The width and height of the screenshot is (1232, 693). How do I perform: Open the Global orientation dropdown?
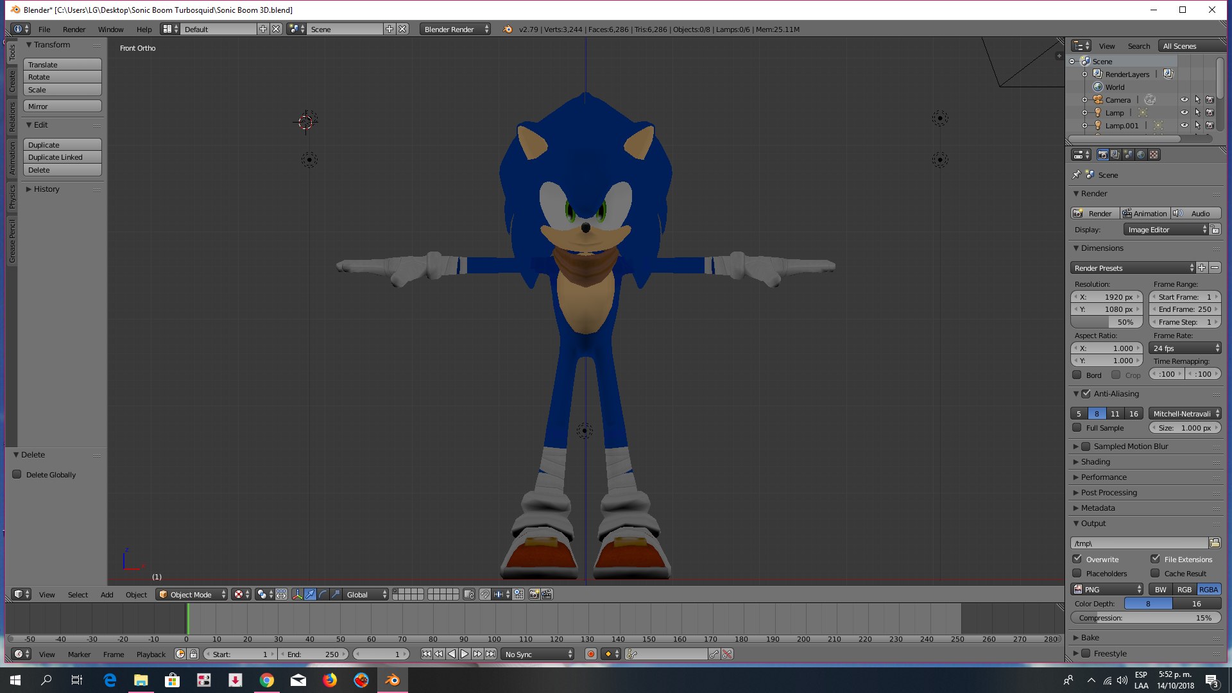tap(366, 594)
